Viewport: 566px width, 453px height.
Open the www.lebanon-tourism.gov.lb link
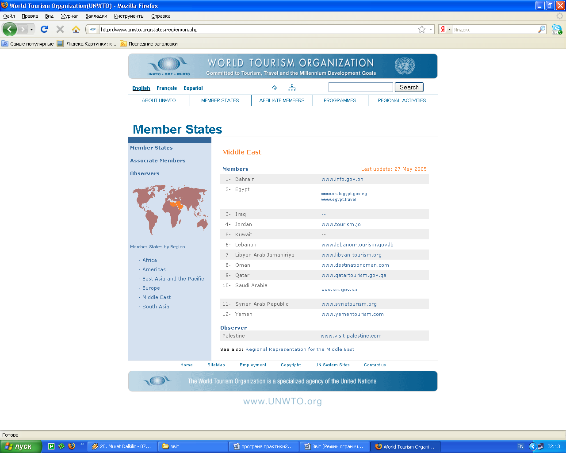pyautogui.click(x=357, y=245)
